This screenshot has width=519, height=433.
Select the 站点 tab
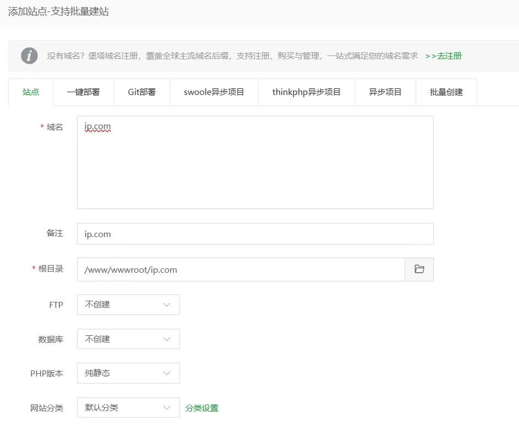point(31,92)
